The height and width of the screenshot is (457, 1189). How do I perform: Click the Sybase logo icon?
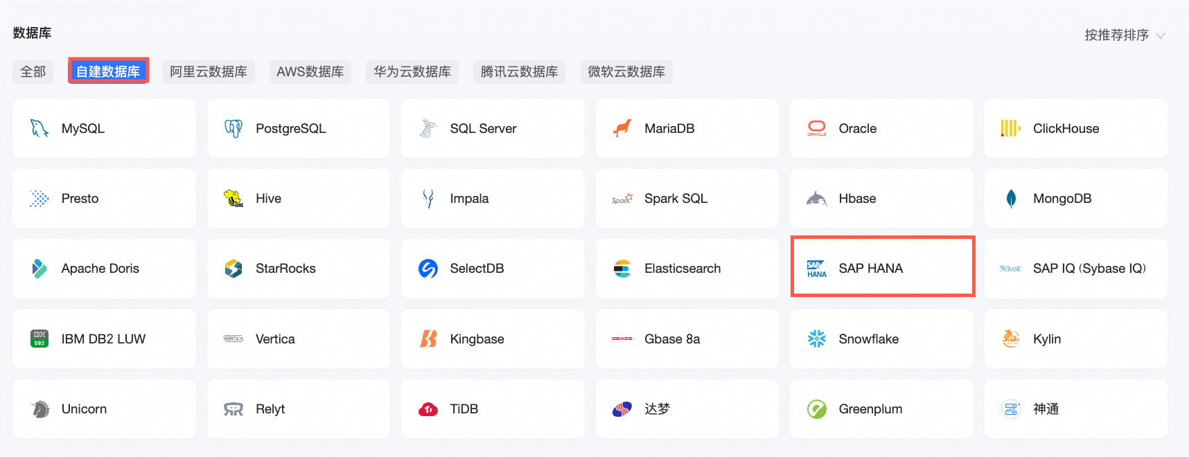pyautogui.click(x=1011, y=269)
